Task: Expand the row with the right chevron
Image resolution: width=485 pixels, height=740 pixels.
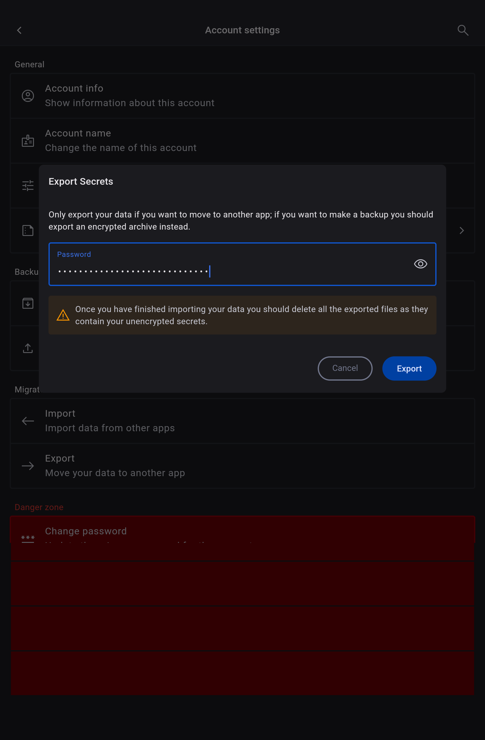Action: point(462,230)
